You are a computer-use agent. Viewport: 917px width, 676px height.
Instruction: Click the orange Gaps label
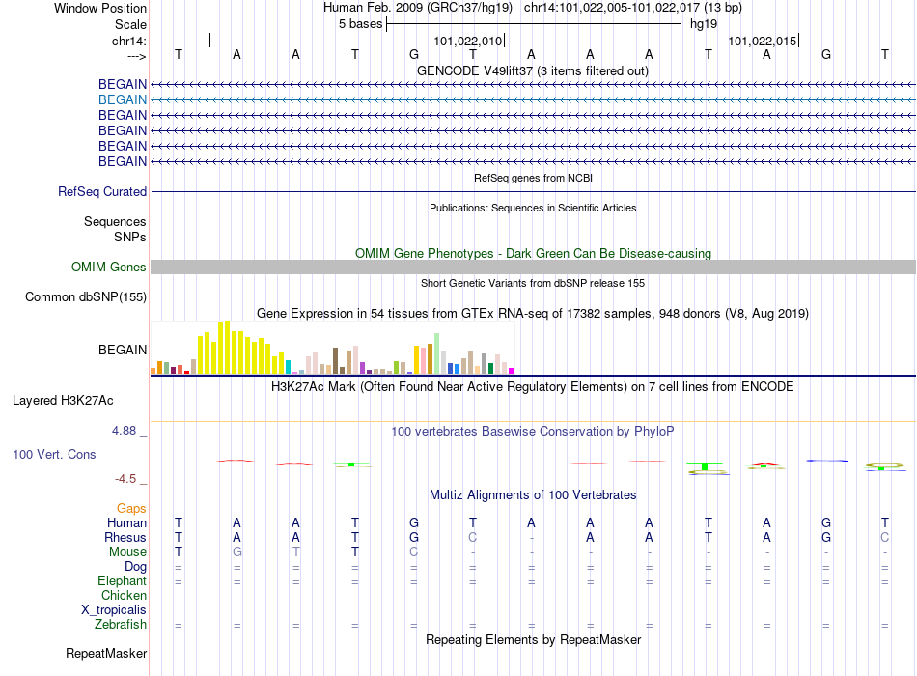(x=131, y=509)
